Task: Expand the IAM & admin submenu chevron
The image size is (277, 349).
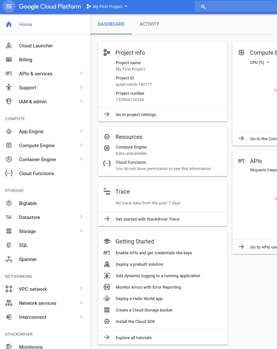Action: click(81, 101)
